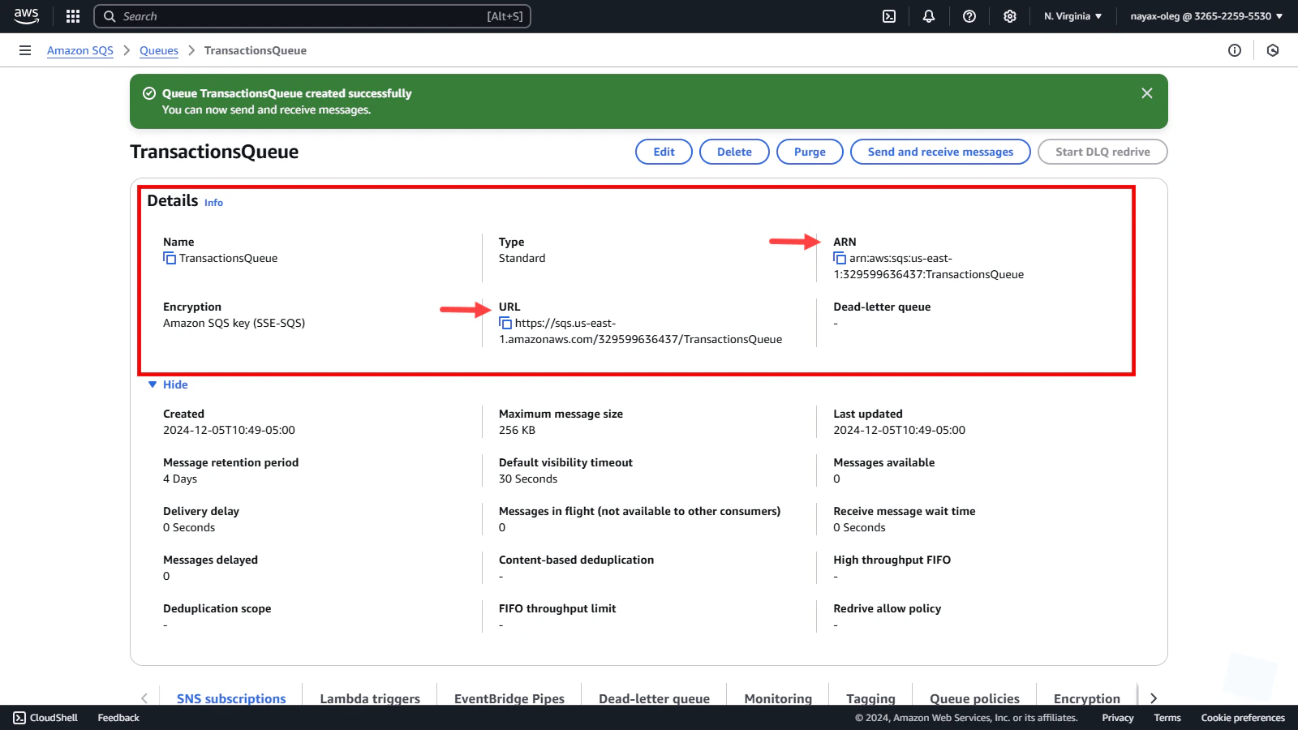Open the settings gear in the top bar
Image resolution: width=1298 pixels, height=730 pixels.
(x=1010, y=16)
